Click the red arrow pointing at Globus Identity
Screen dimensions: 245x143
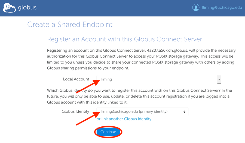[x=88, y=118]
